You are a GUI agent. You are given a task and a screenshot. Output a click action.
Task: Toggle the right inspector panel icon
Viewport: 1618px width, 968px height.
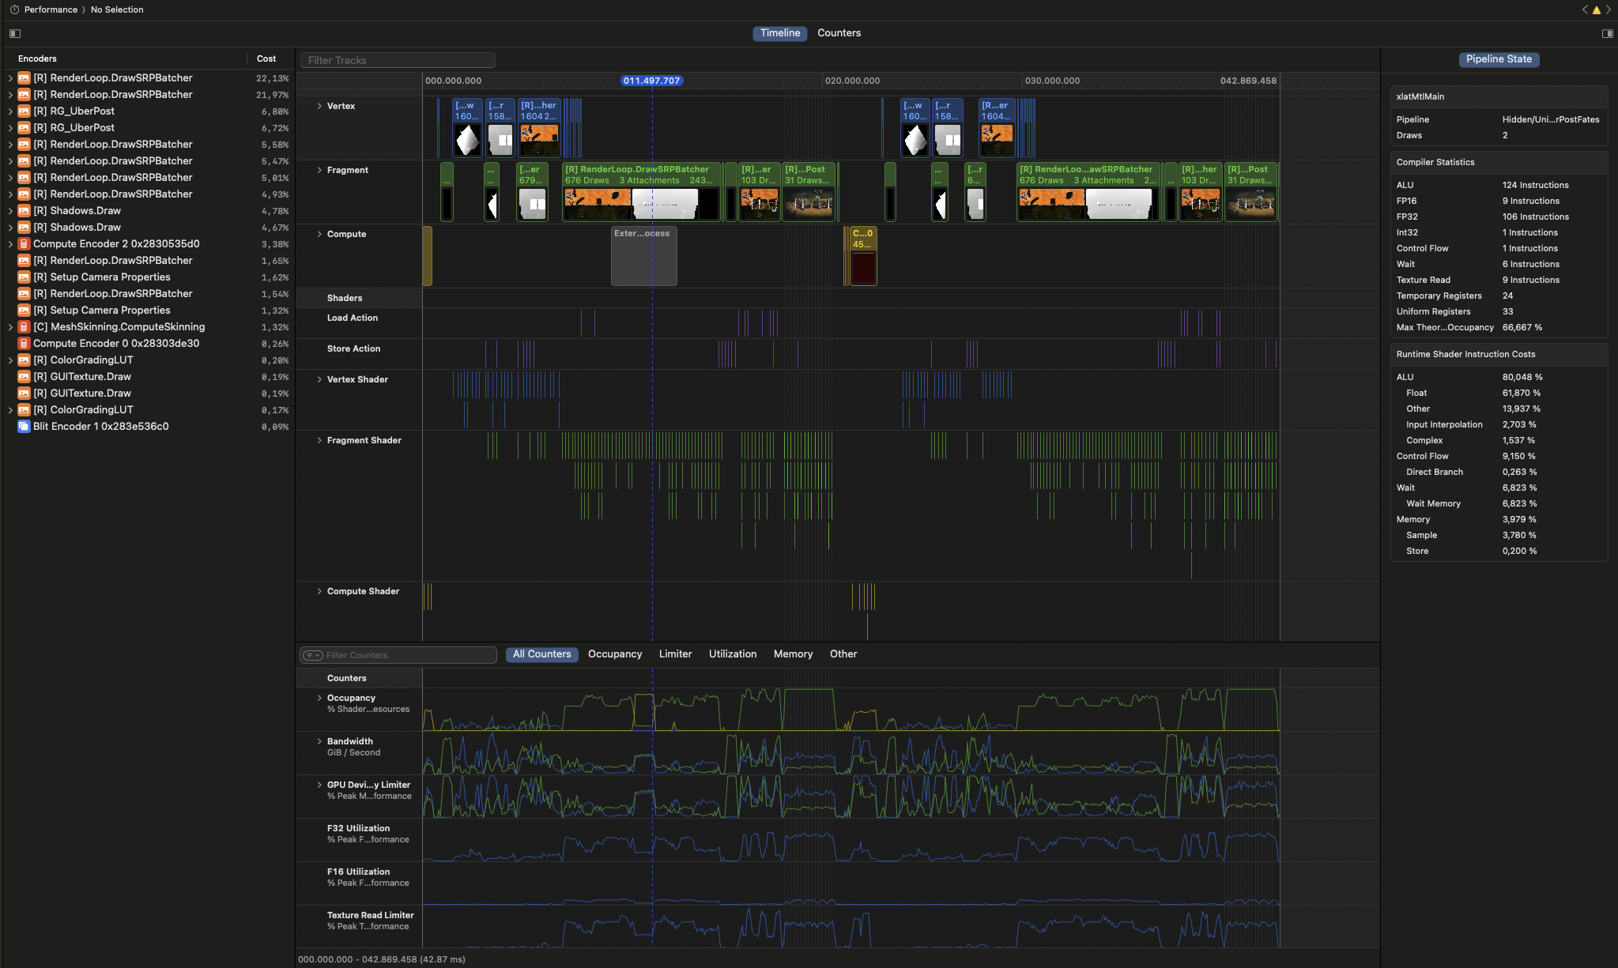coord(1607,33)
